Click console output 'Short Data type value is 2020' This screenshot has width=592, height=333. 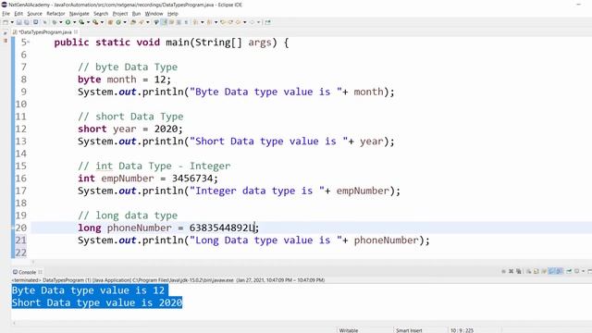point(97,302)
